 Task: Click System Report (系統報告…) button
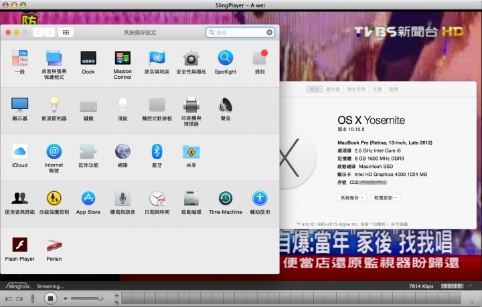pyautogui.click(x=352, y=198)
